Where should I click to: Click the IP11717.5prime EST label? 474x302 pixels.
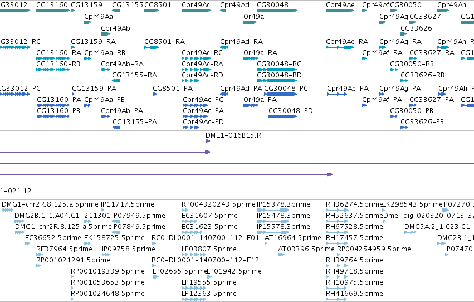click(127, 204)
